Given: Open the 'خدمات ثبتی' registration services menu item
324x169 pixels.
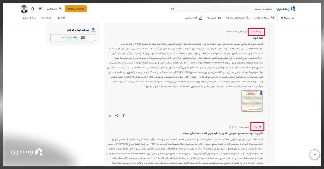Looking at the screenshot, I should pyautogui.click(x=193, y=18).
